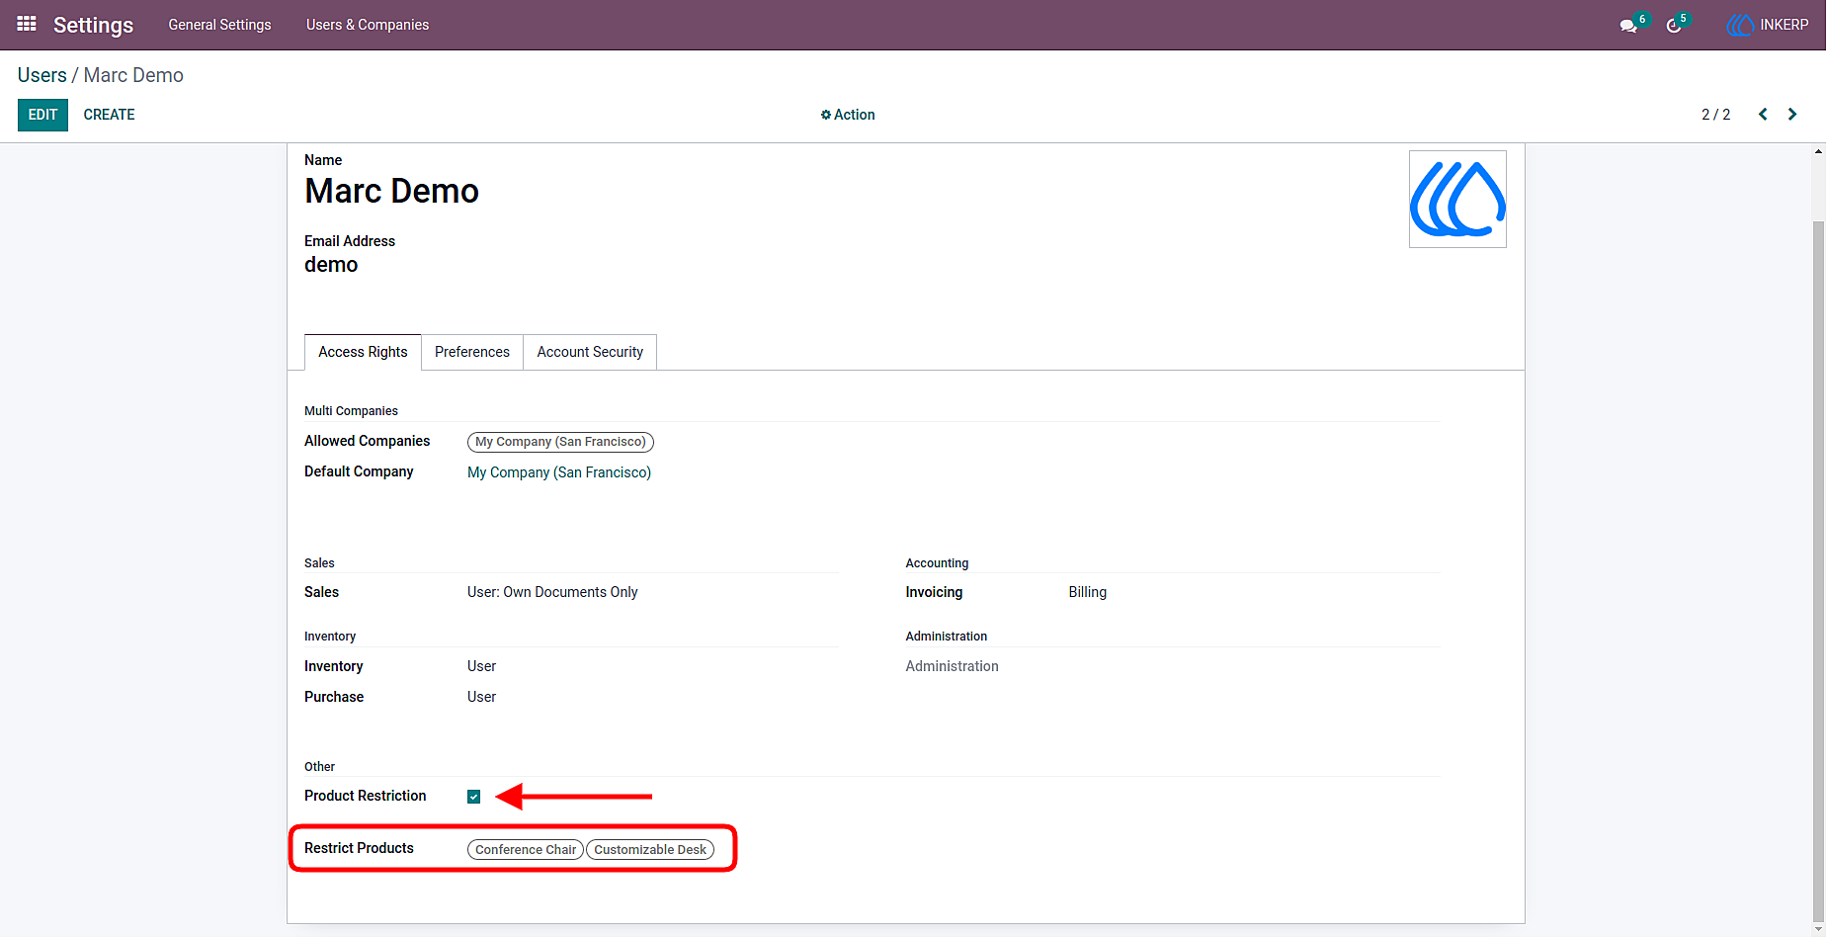This screenshot has width=1827, height=938.
Task: Click the 'Billing' invoicing value
Action: tap(1087, 592)
